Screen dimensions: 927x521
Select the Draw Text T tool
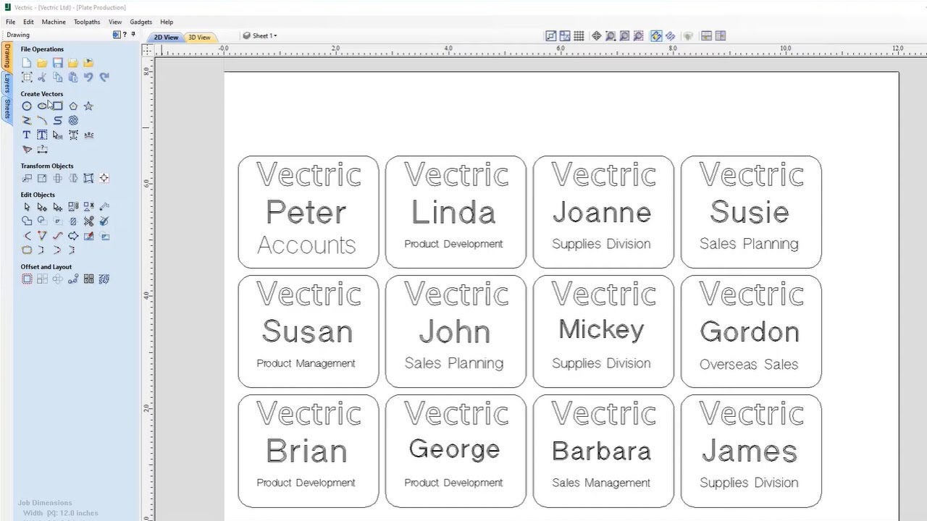(27, 135)
